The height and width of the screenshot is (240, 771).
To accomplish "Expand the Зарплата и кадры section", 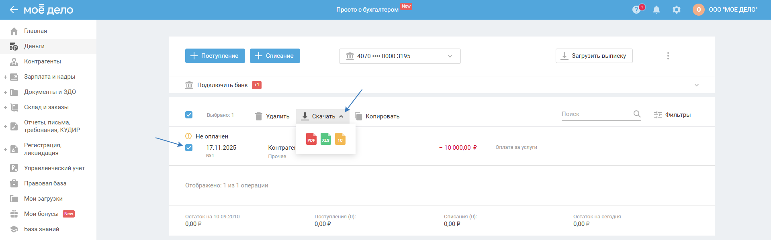I will pos(6,77).
